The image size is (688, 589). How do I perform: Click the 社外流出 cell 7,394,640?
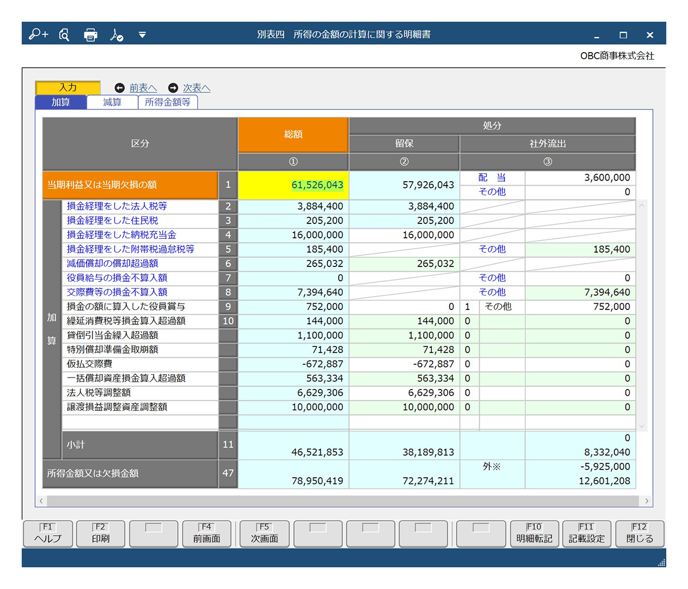(x=580, y=292)
